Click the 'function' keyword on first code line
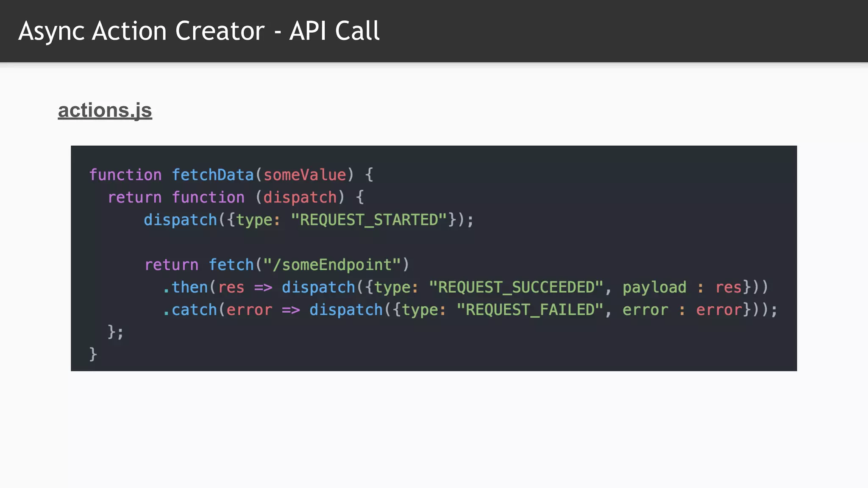868x488 pixels. click(125, 175)
